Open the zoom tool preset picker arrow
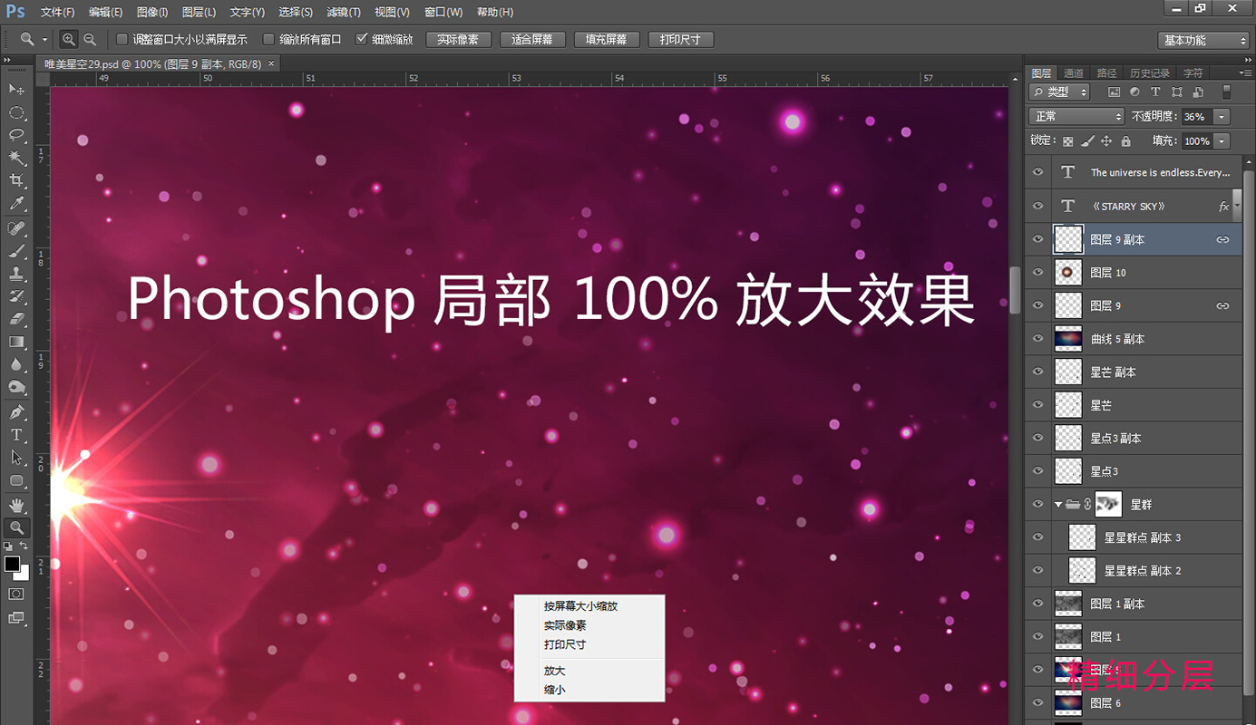The image size is (1256, 725). coord(44,40)
